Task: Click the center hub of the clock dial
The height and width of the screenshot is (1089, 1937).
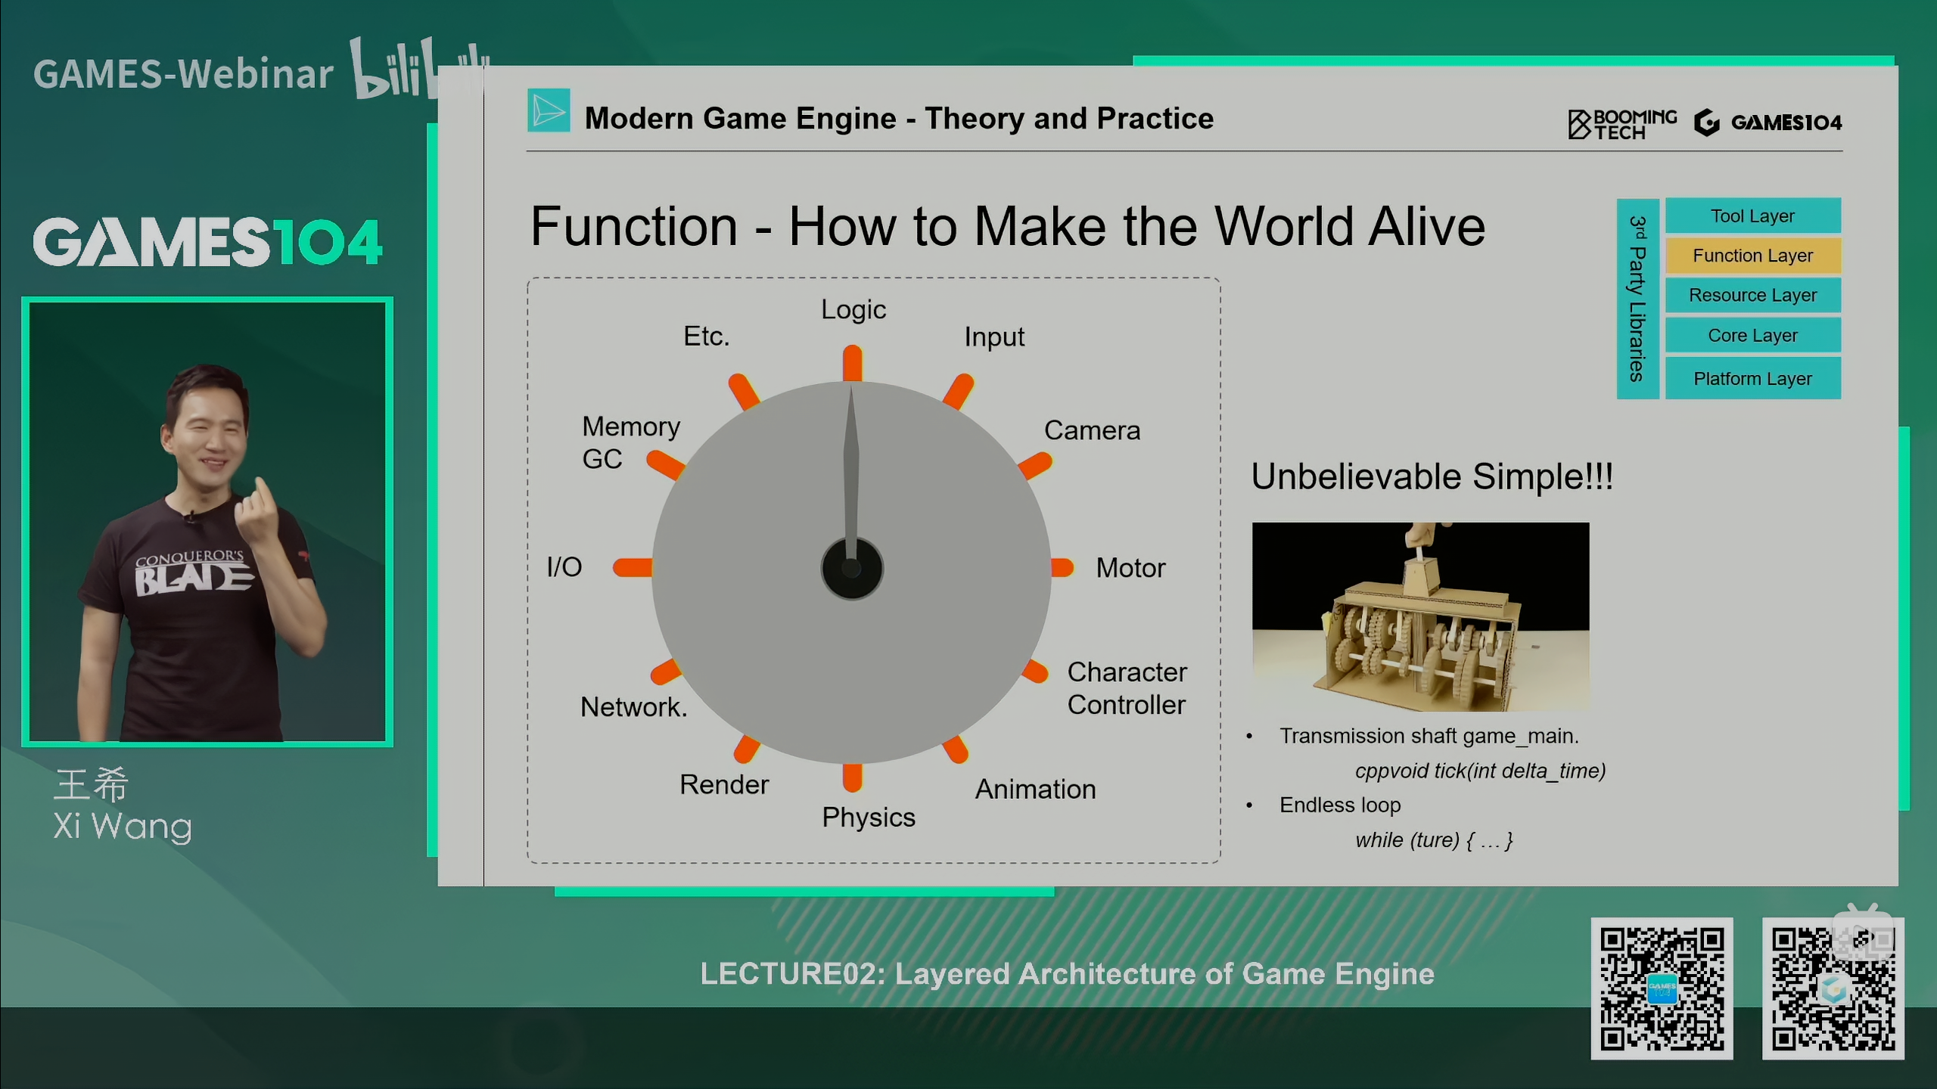Action: 852,568
